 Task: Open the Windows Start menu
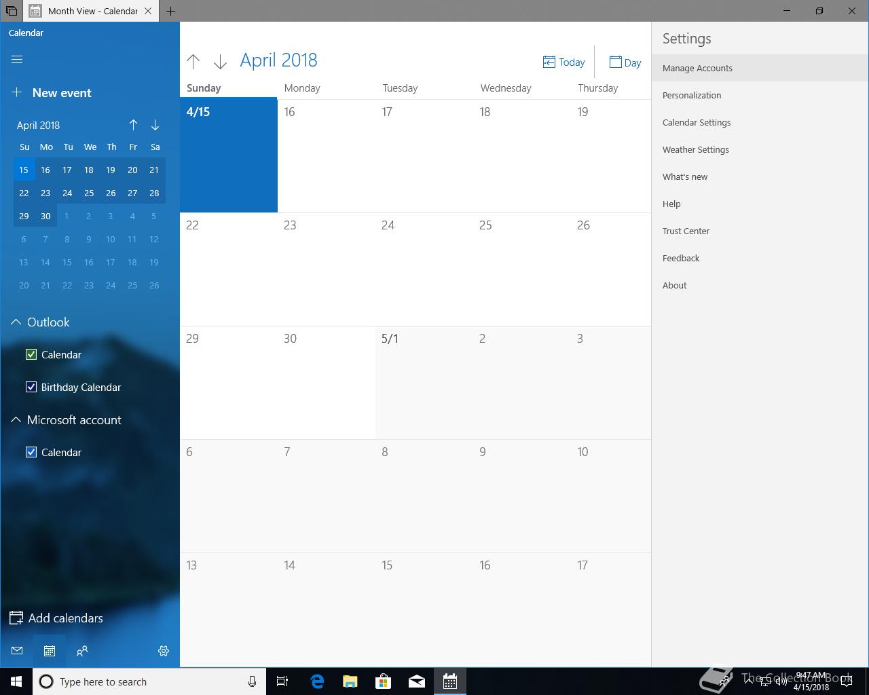point(16,681)
